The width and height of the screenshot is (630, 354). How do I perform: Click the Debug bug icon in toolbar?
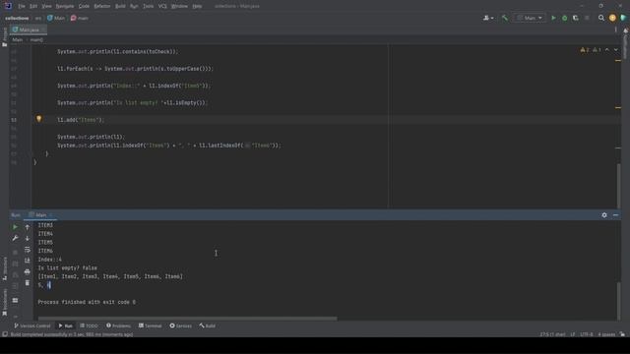point(564,18)
